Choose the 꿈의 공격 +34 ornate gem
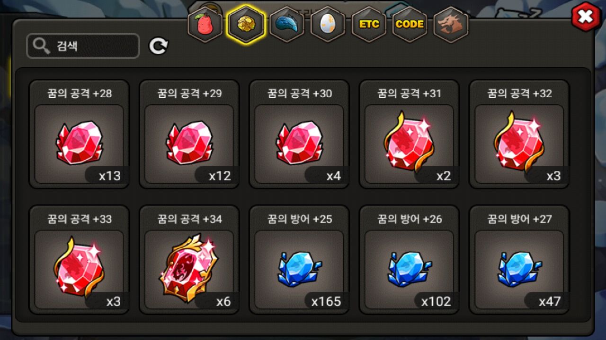 pos(189,260)
